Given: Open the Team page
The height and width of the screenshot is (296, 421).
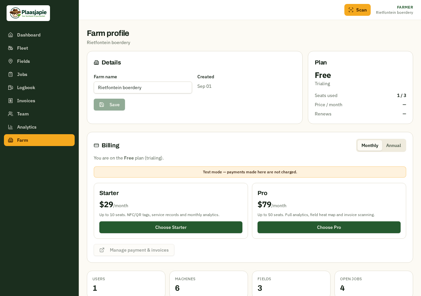Looking at the screenshot, I should click(x=39, y=114).
